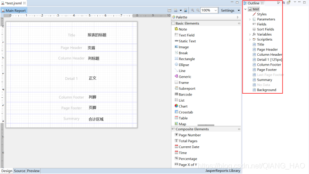309x174 pixels.
Task: Click the Settings button
Action: (228, 10)
